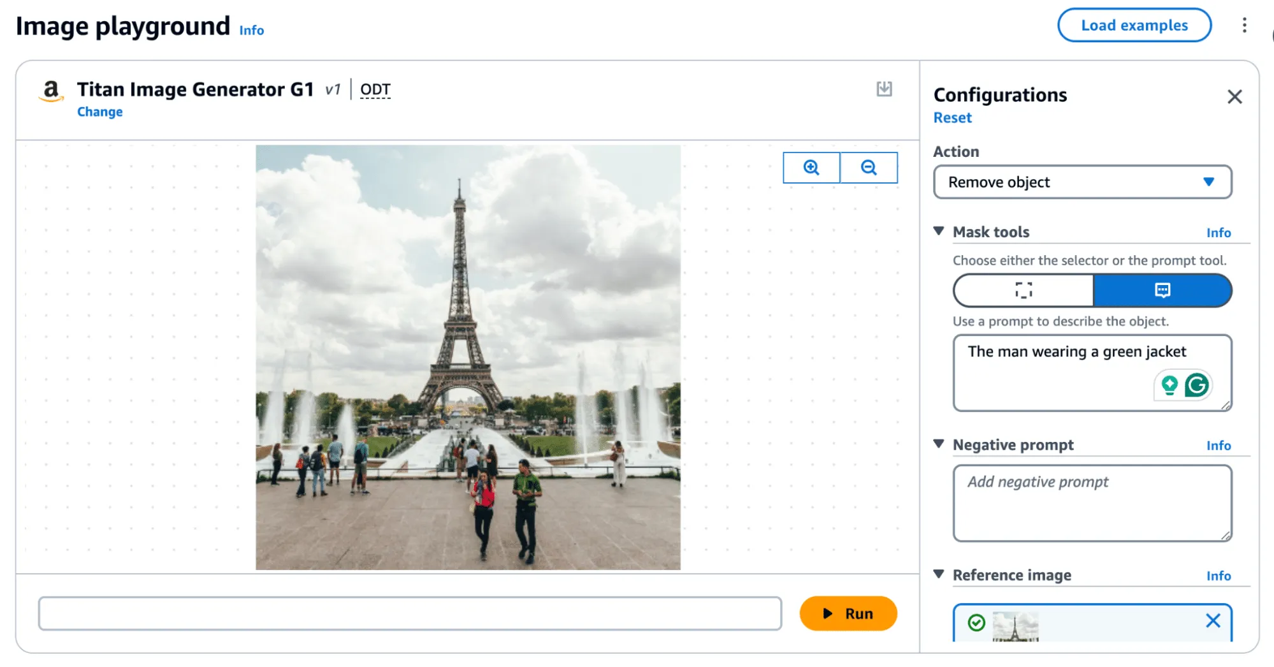This screenshot has width=1274, height=667.
Task: Click the download image icon
Action: 884,89
